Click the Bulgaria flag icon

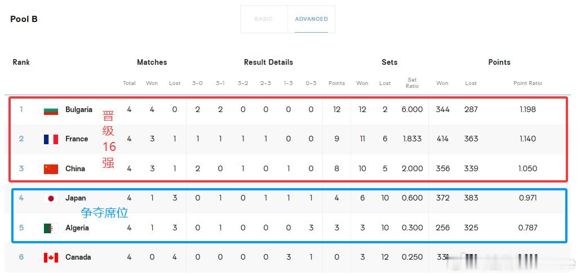click(51, 110)
